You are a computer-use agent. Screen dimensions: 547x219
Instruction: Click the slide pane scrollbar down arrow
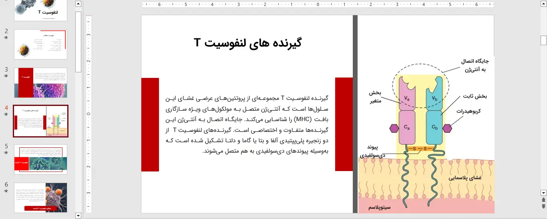543,193
